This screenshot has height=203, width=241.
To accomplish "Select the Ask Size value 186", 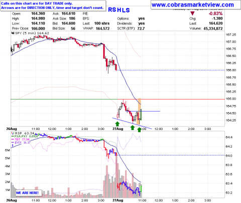I will (x=72, y=18).
